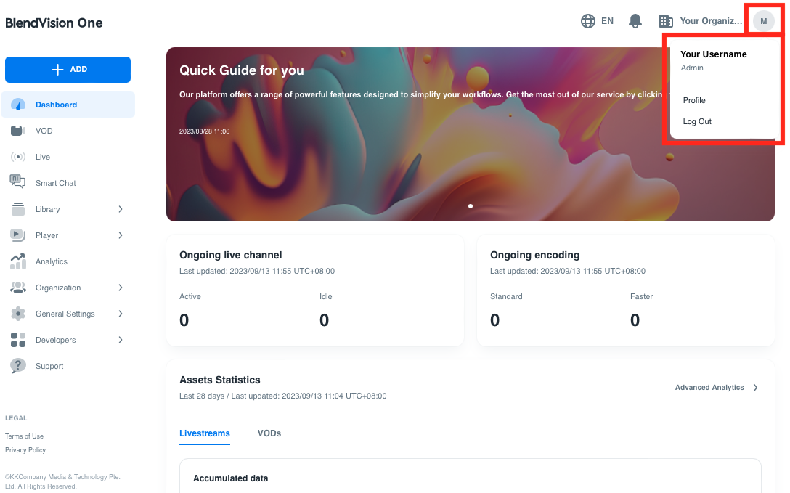The image size is (790, 493).
Task: Expand the Player submenu chevron
Action: (121, 235)
